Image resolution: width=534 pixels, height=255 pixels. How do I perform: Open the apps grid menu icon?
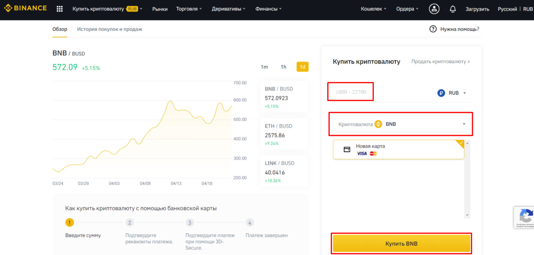[x=60, y=9]
